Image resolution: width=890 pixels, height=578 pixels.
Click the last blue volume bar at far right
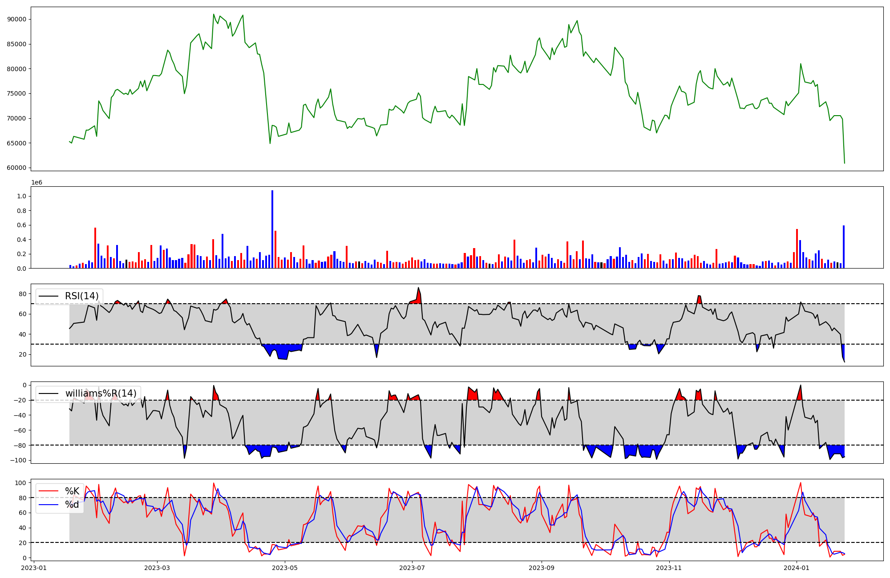click(843, 247)
